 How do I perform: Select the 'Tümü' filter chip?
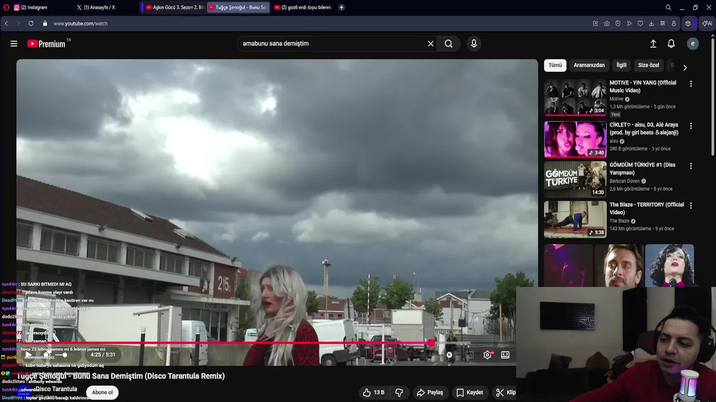tap(555, 65)
